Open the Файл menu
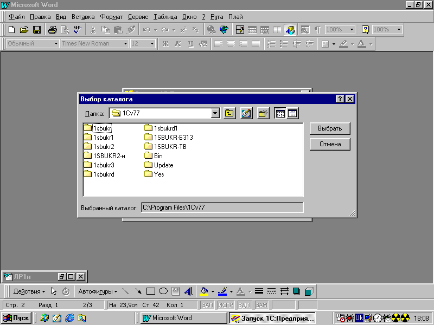This screenshot has height=325, width=434. 17,17
